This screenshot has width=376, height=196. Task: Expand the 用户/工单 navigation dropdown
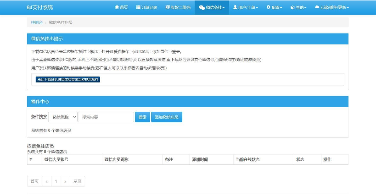pos(246,7)
